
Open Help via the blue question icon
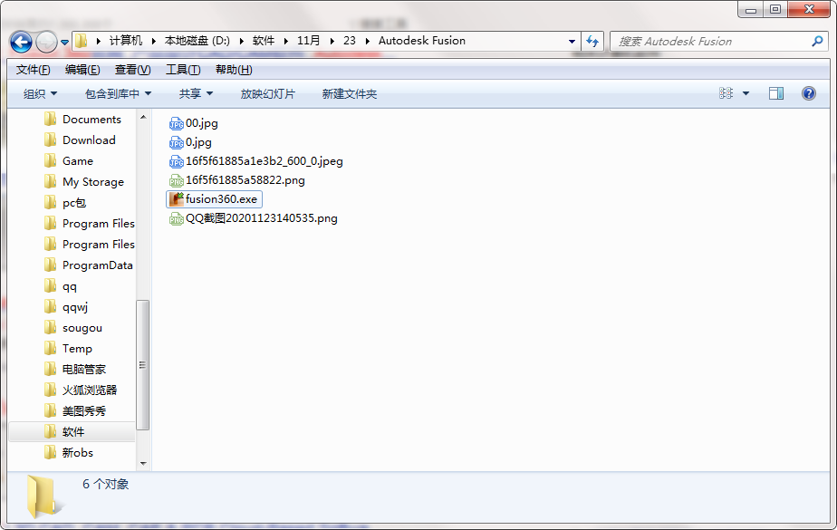809,94
